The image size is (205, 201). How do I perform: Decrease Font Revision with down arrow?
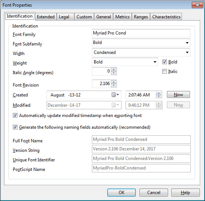(x=113, y=85)
